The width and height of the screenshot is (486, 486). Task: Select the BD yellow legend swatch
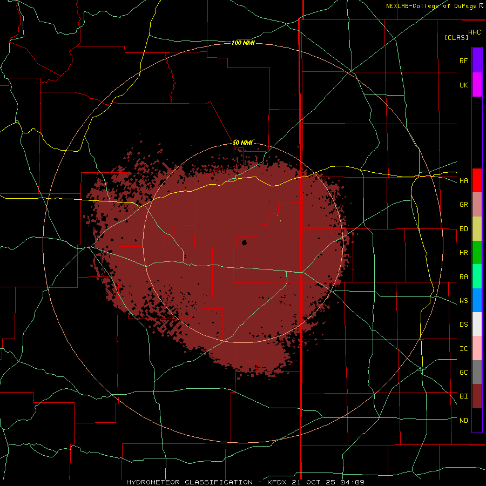coord(477,229)
